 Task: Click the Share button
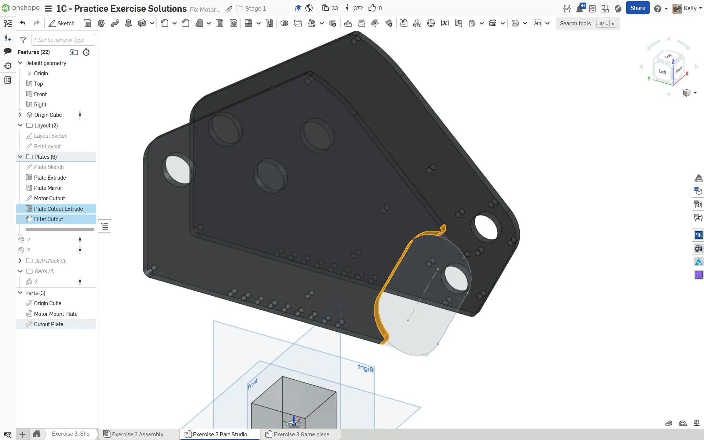point(638,8)
